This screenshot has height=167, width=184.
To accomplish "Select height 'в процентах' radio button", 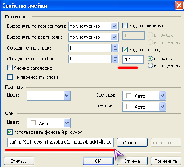I will coord(150,65).
